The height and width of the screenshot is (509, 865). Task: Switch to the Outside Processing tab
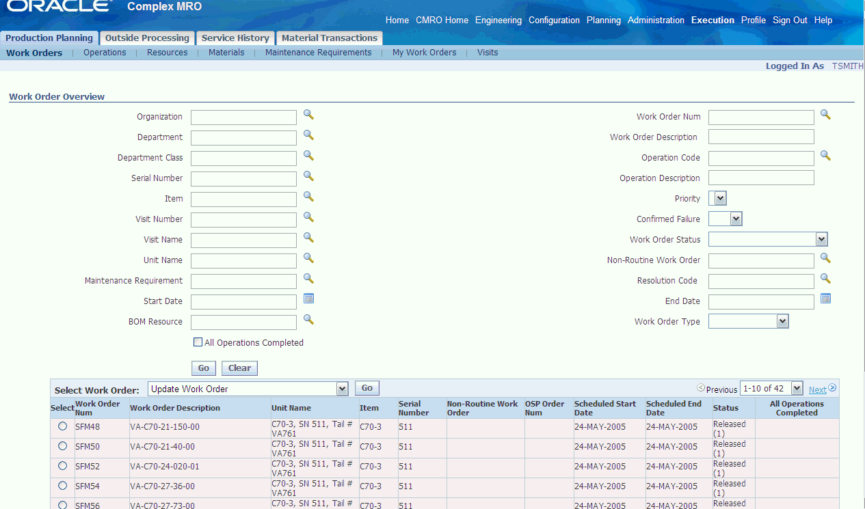[147, 38]
